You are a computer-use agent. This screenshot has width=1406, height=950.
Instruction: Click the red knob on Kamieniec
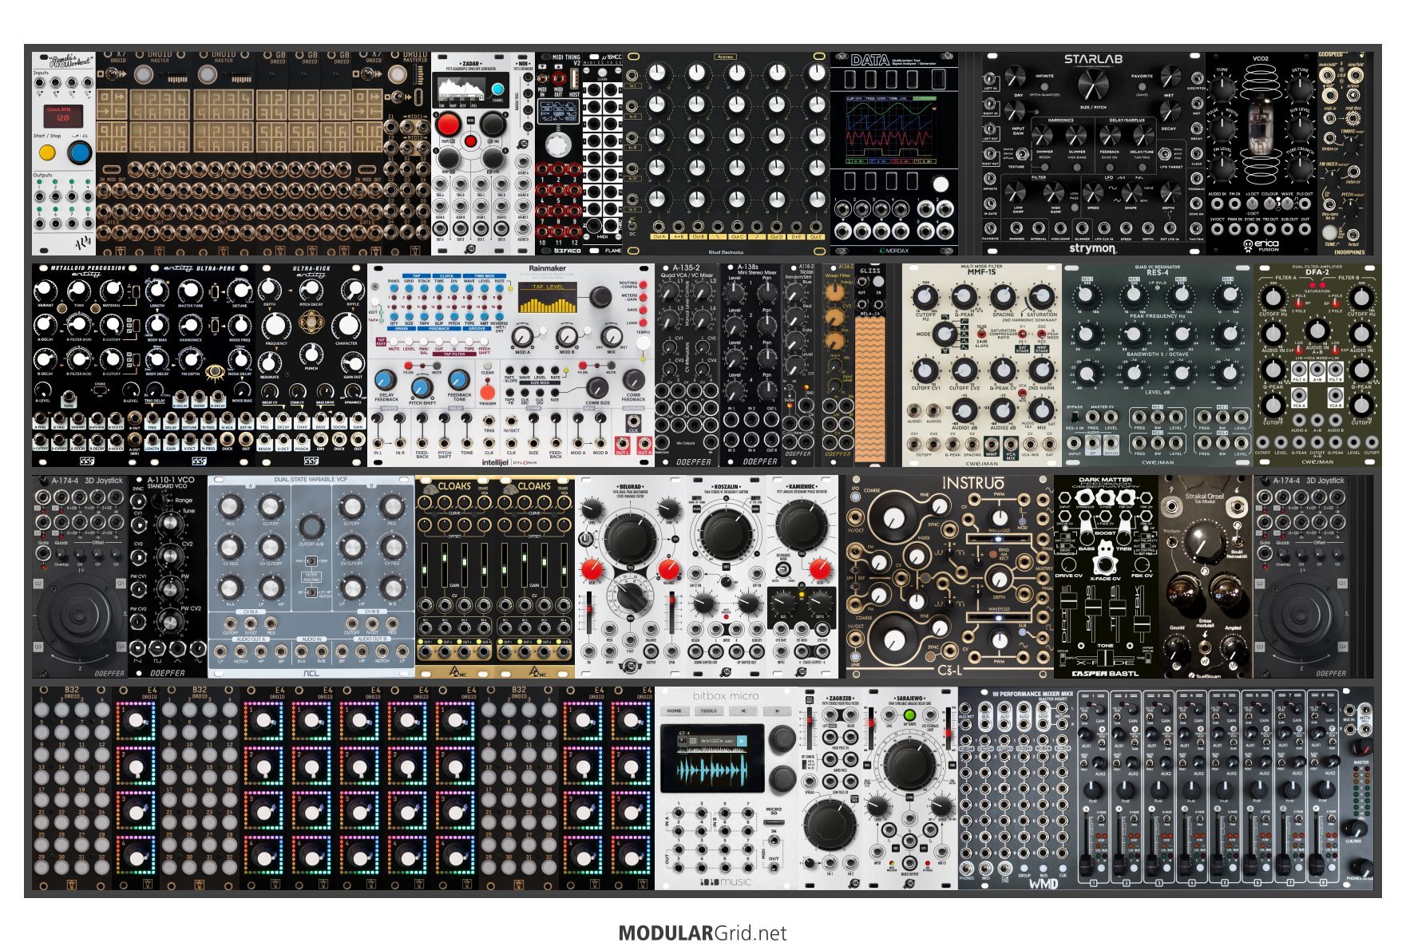tap(820, 569)
